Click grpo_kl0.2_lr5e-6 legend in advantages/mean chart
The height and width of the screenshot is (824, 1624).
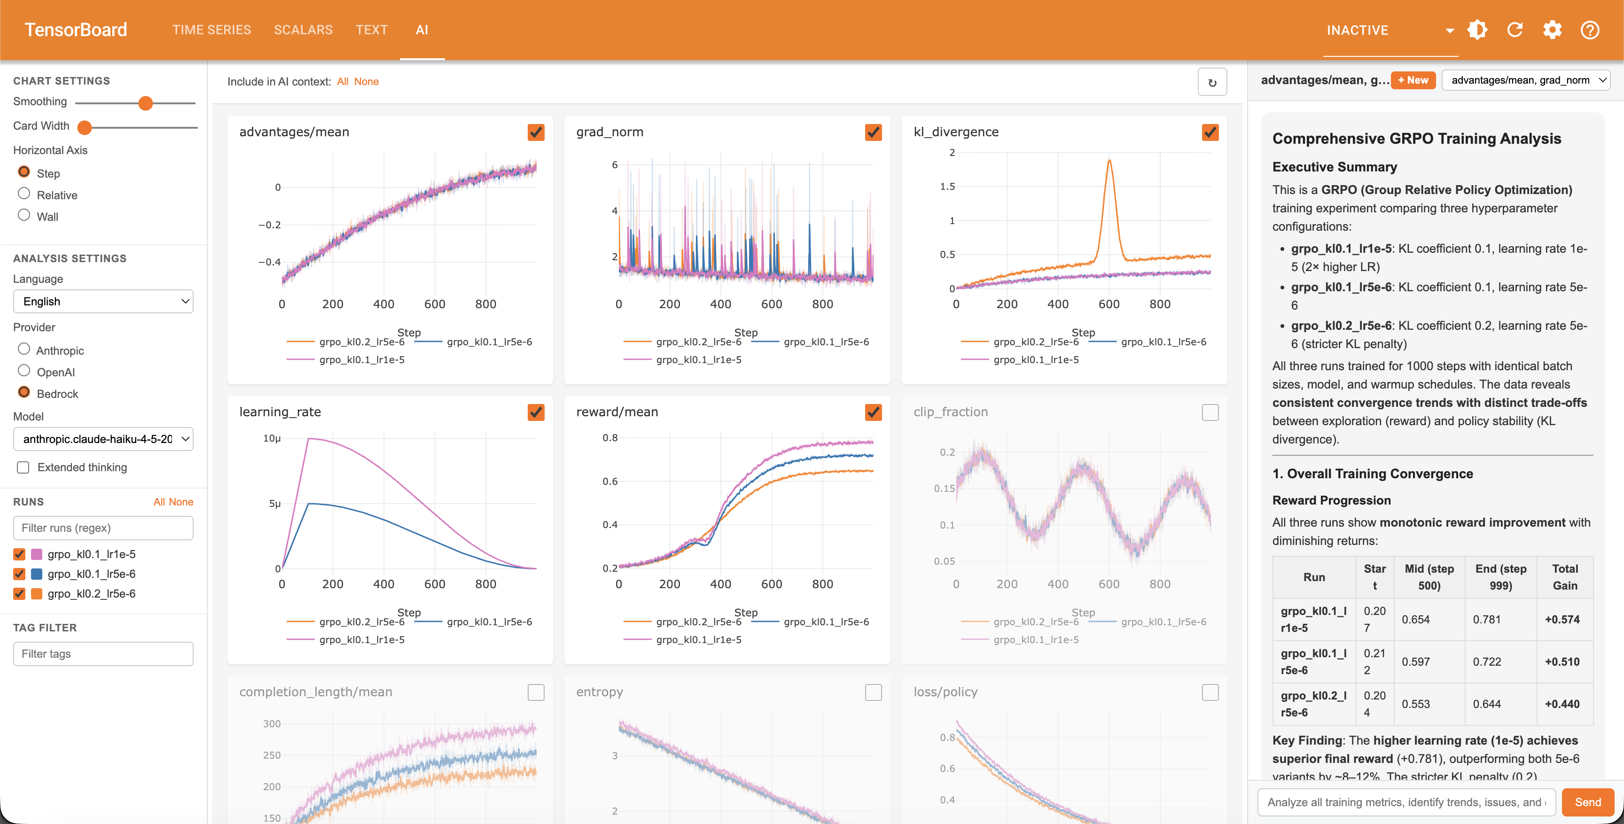345,342
